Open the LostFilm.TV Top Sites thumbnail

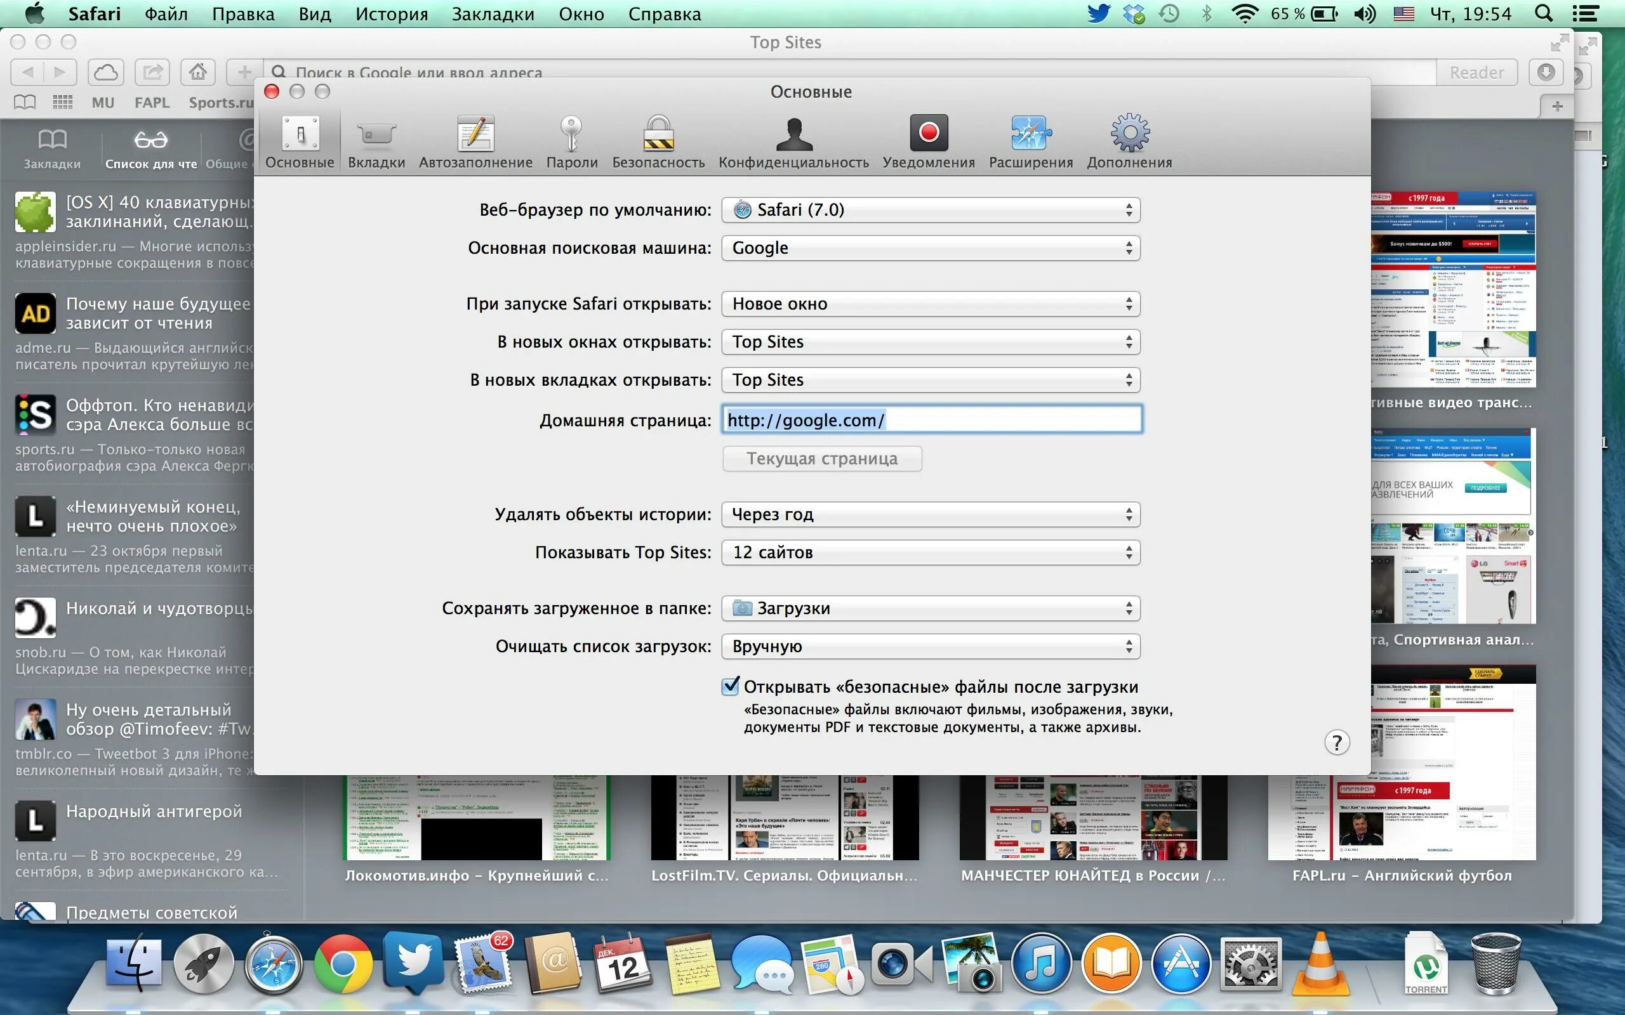click(x=785, y=818)
